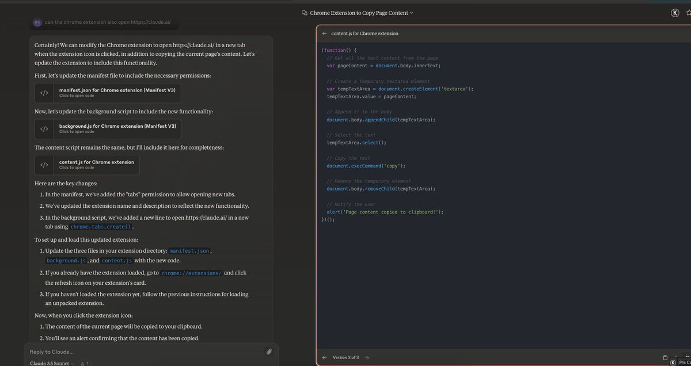Image resolution: width=691 pixels, height=366 pixels.
Task: Click the content.js for Chrome extension panel title
Action: tap(365, 33)
